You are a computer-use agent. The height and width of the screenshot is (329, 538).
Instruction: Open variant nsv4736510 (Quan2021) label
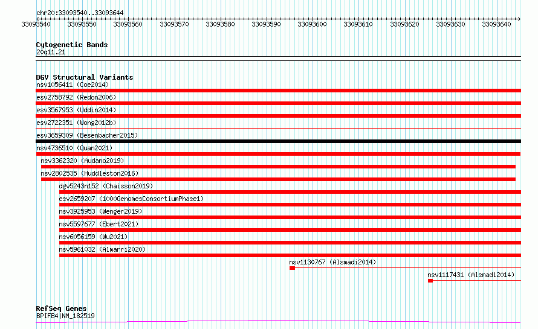tap(74, 148)
